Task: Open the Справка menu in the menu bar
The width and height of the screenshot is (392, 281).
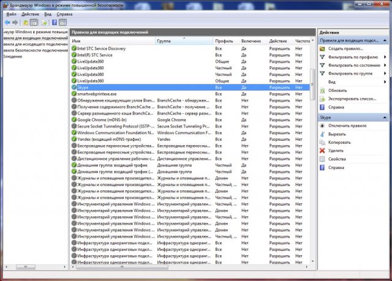Action: (x=64, y=14)
